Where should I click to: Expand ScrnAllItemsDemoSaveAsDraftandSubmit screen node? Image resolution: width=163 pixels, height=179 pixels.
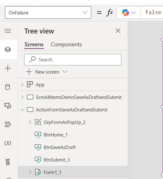pos(22,97)
